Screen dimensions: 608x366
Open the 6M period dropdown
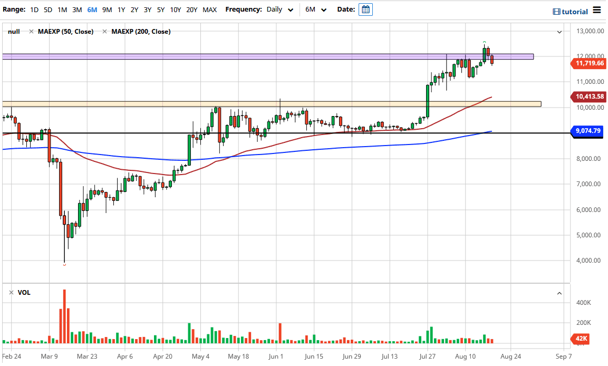(x=316, y=9)
